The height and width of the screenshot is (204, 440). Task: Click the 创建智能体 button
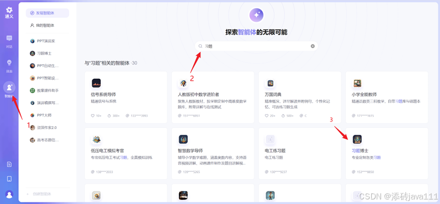(39, 194)
